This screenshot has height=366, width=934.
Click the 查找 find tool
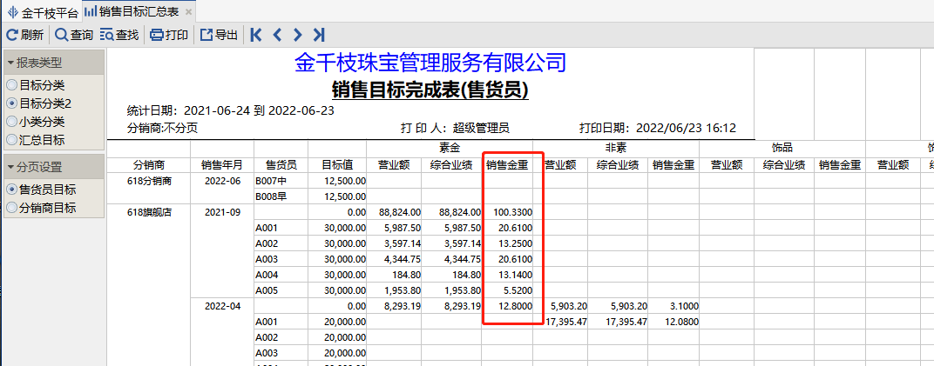[119, 35]
